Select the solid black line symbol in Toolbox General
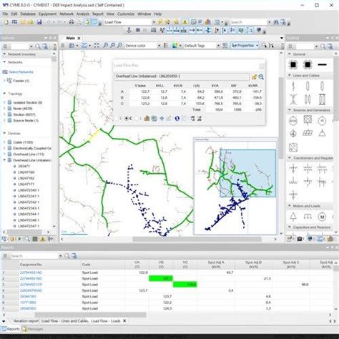339x339 pixels. 322,64
